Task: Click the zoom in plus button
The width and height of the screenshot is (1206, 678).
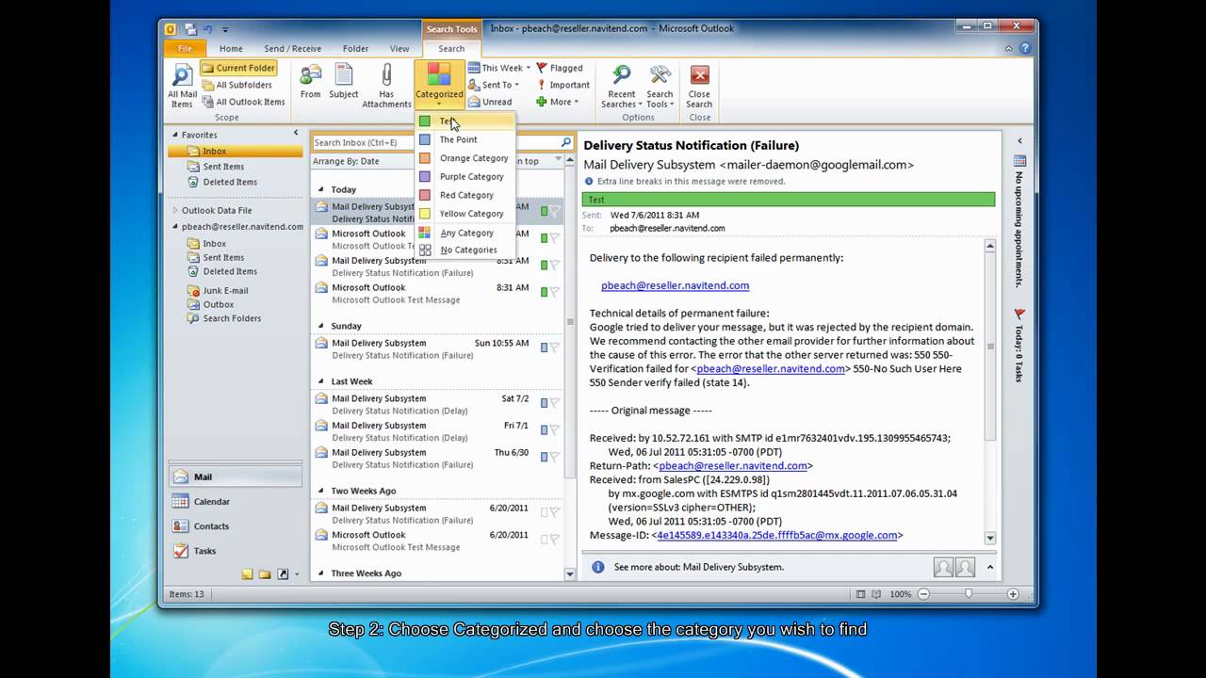Action: pyautogui.click(x=1013, y=594)
